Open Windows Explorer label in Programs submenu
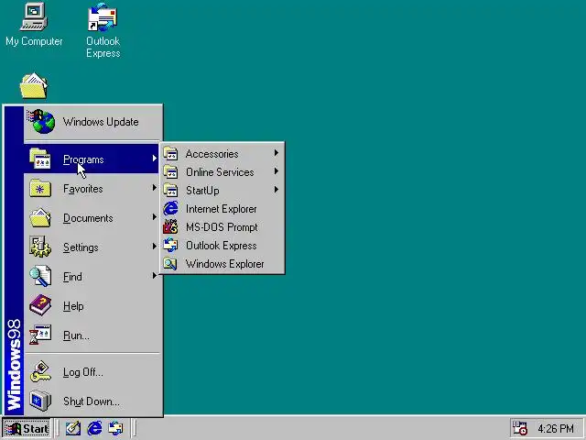586x440 pixels. click(x=224, y=264)
